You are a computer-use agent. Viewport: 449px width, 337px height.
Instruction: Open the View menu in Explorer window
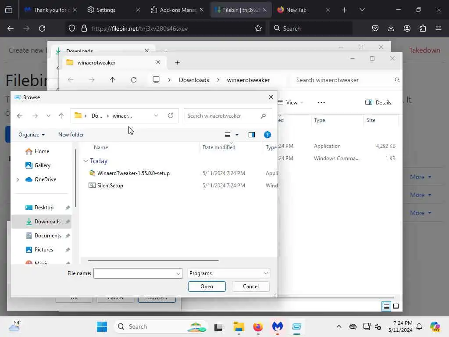pos(290,103)
